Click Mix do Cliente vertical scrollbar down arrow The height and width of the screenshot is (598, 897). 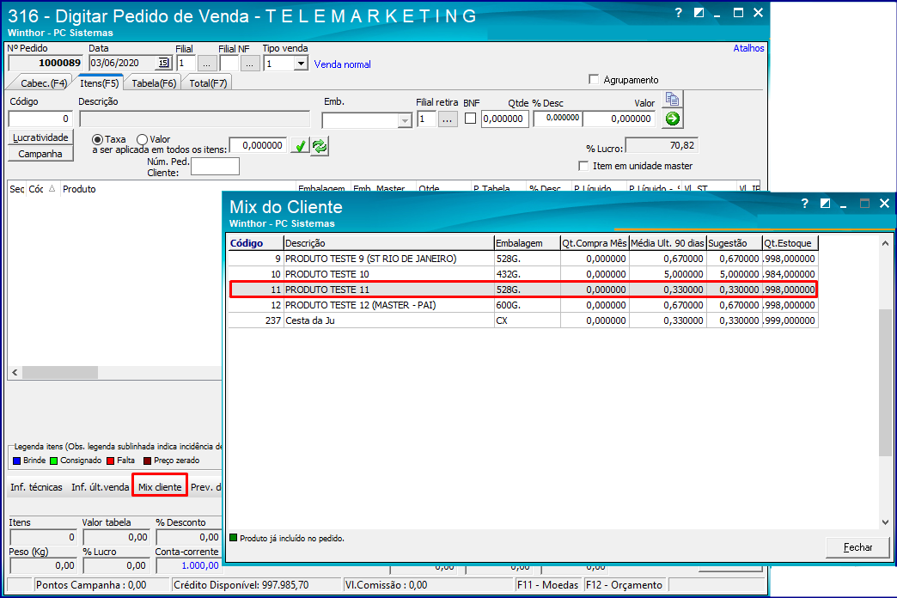[885, 522]
